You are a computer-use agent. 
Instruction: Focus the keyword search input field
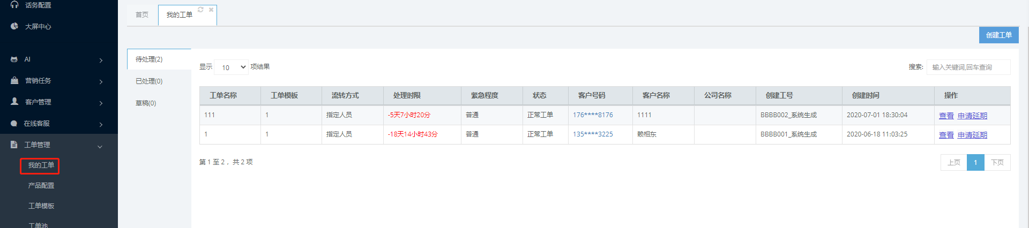pos(968,67)
